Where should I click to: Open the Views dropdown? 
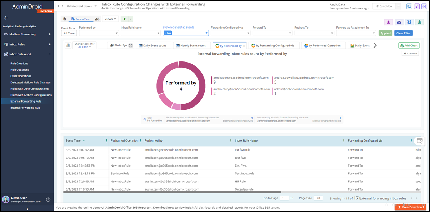coord(110,19)
